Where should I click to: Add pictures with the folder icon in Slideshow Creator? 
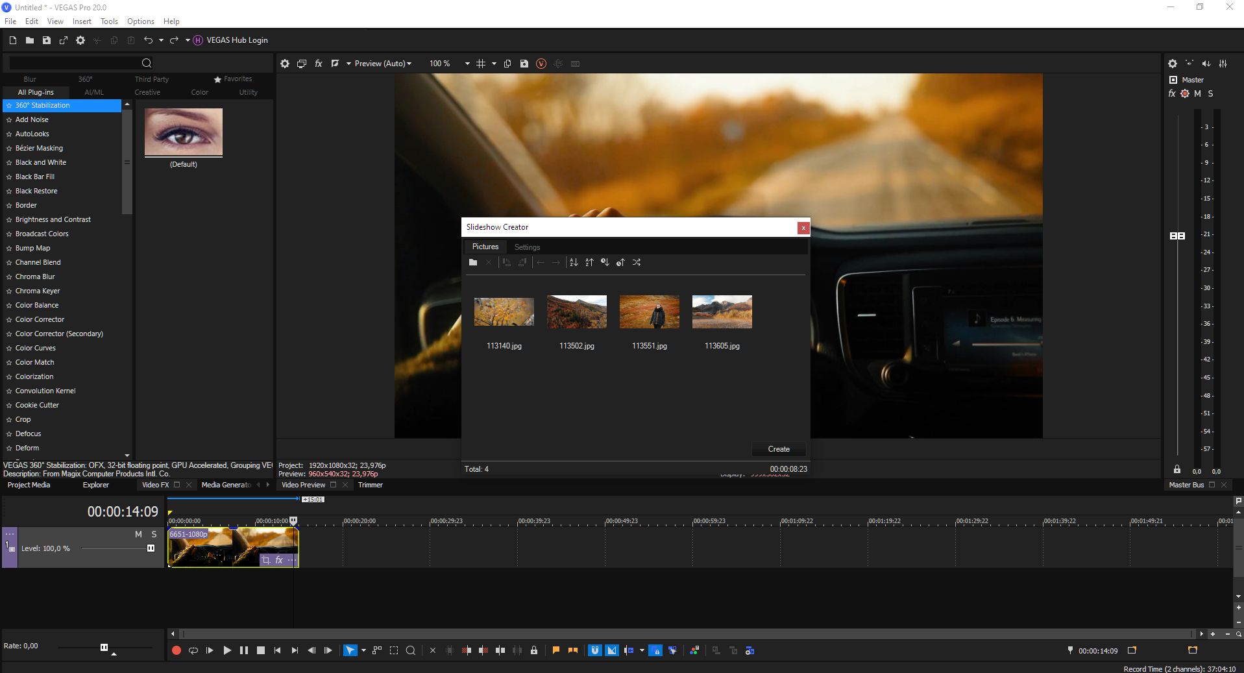473,262
